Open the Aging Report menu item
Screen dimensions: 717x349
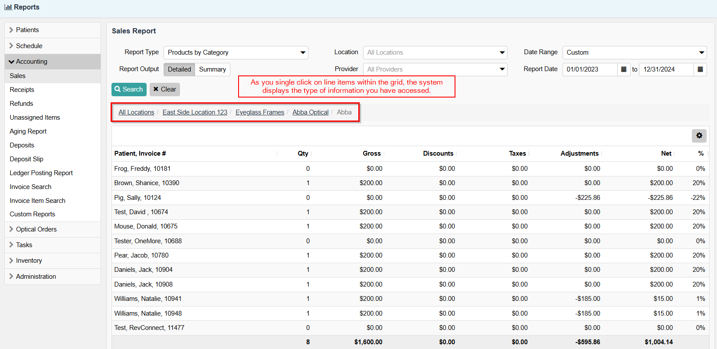(x=28, y=131)
